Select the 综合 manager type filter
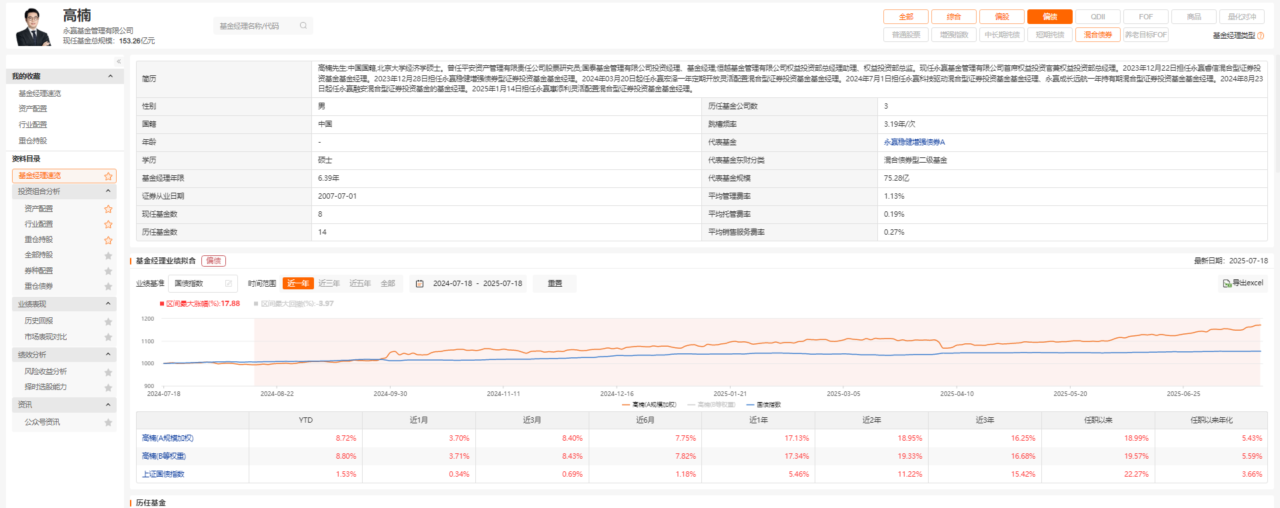The width and height of the screenshot is (1280, 508). pyautogui.click(x=954, y=17)
